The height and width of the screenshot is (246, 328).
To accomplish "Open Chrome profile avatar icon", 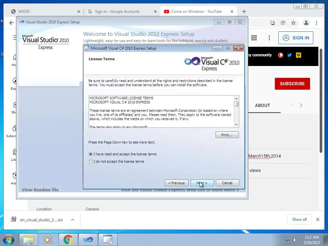I will (x=306, y=23).
